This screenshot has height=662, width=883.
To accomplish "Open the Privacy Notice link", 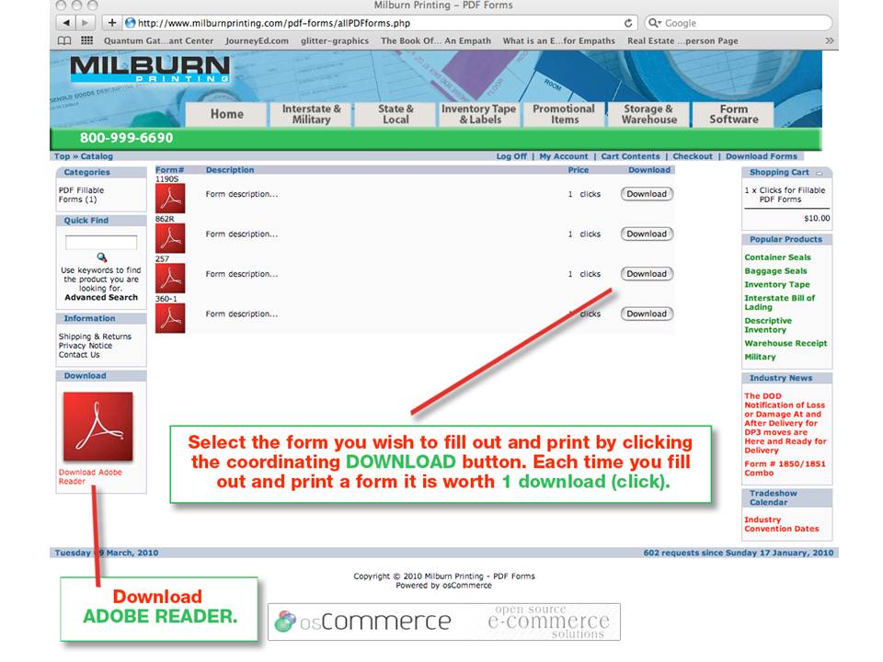I will [x=86, y=346].
